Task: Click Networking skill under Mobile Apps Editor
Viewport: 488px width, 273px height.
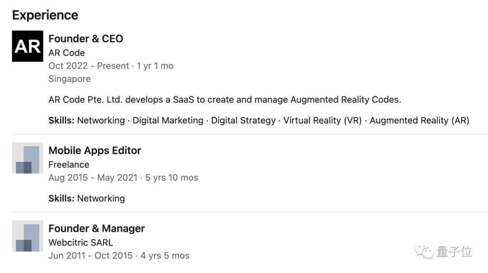Action: point(101,198)
